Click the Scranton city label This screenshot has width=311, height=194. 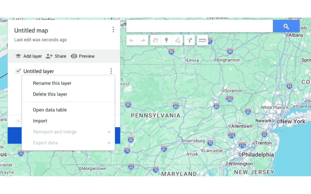click(234, 91)
